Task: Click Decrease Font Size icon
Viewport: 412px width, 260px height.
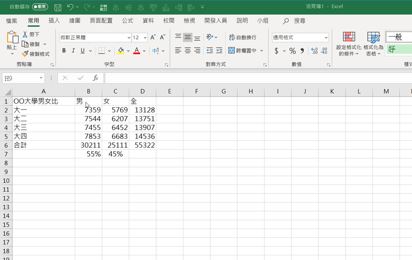Action: (163, 37)
